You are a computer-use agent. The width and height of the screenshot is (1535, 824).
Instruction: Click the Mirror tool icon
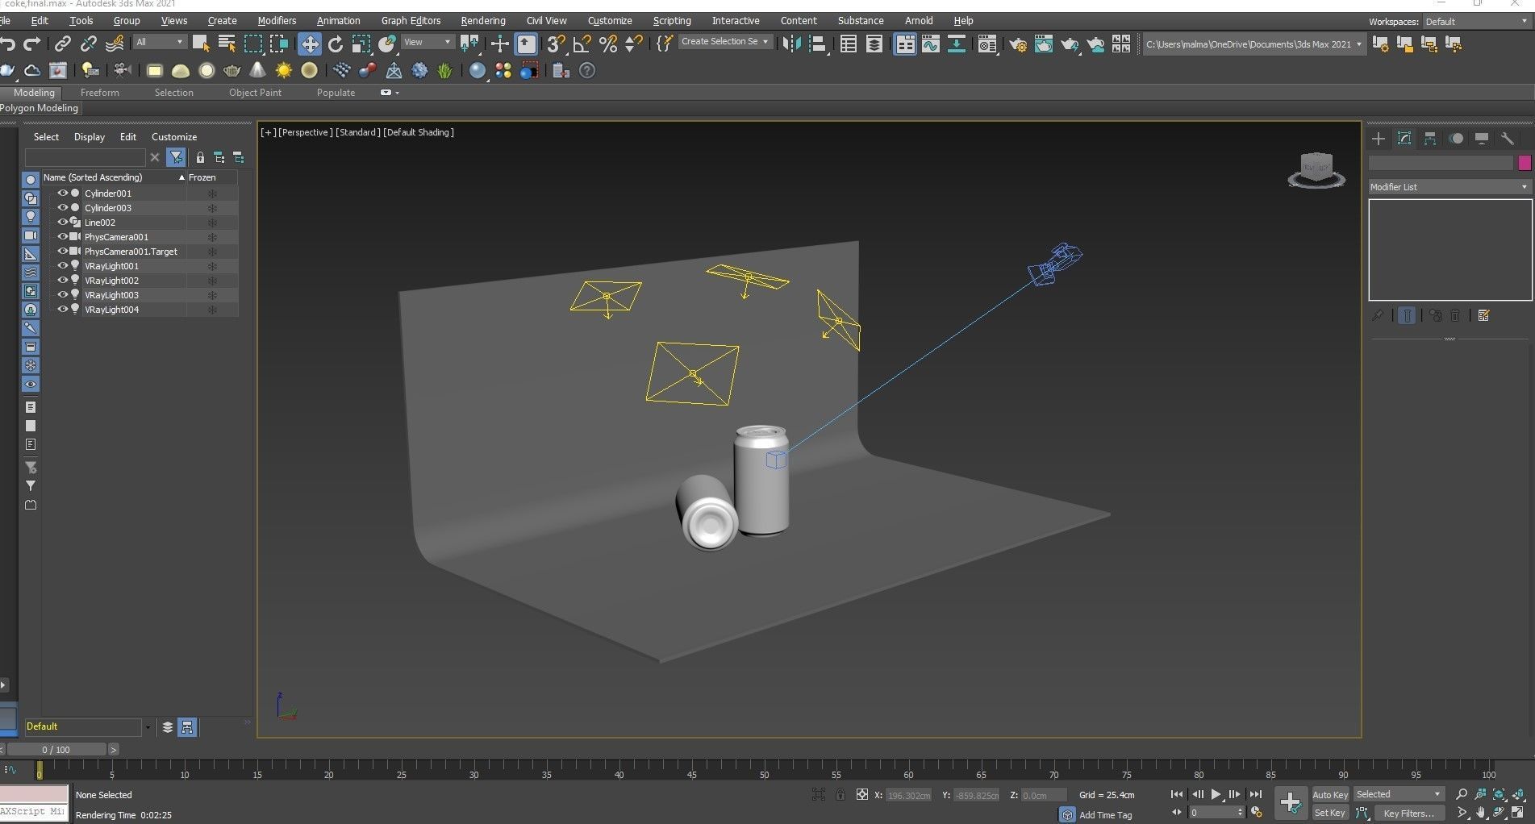click(792, 44)
